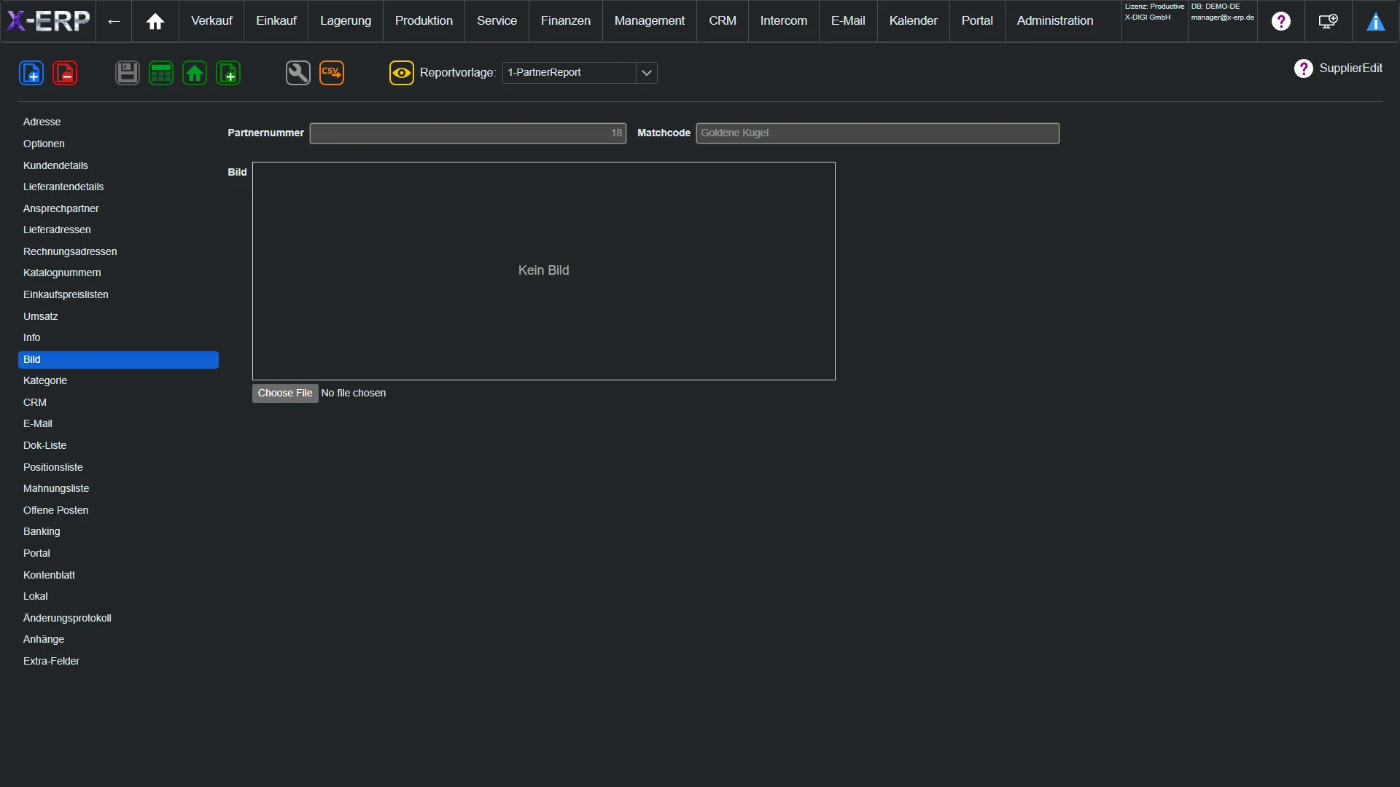The image size is (1400, 787).
Task: Select CRM in the sidebar
Action: (x=118, y=403)
